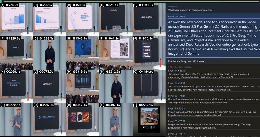Open thumbnail D Project Starline frame

116,20
